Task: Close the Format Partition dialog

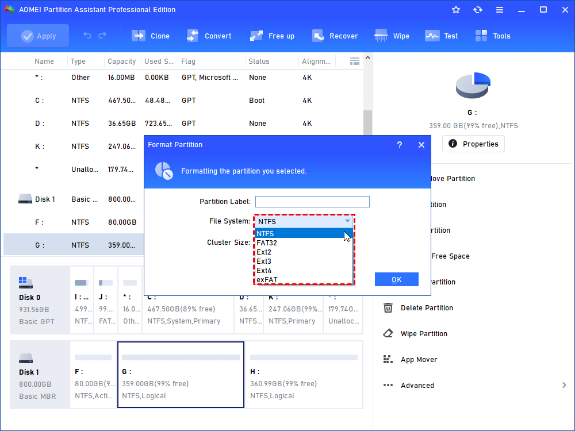Action: 421,145
